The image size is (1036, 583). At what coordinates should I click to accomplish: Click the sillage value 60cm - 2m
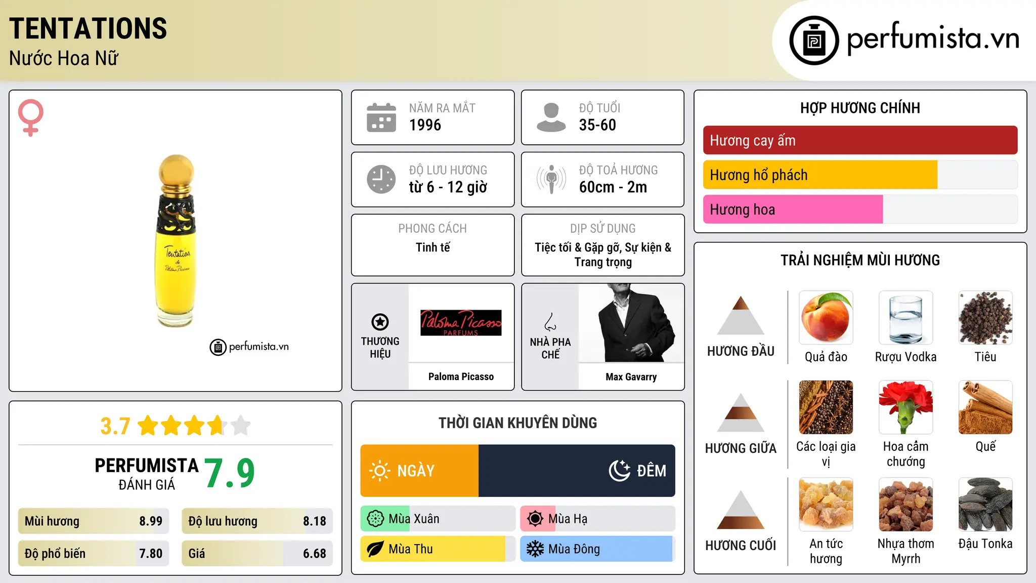point(613,187)
